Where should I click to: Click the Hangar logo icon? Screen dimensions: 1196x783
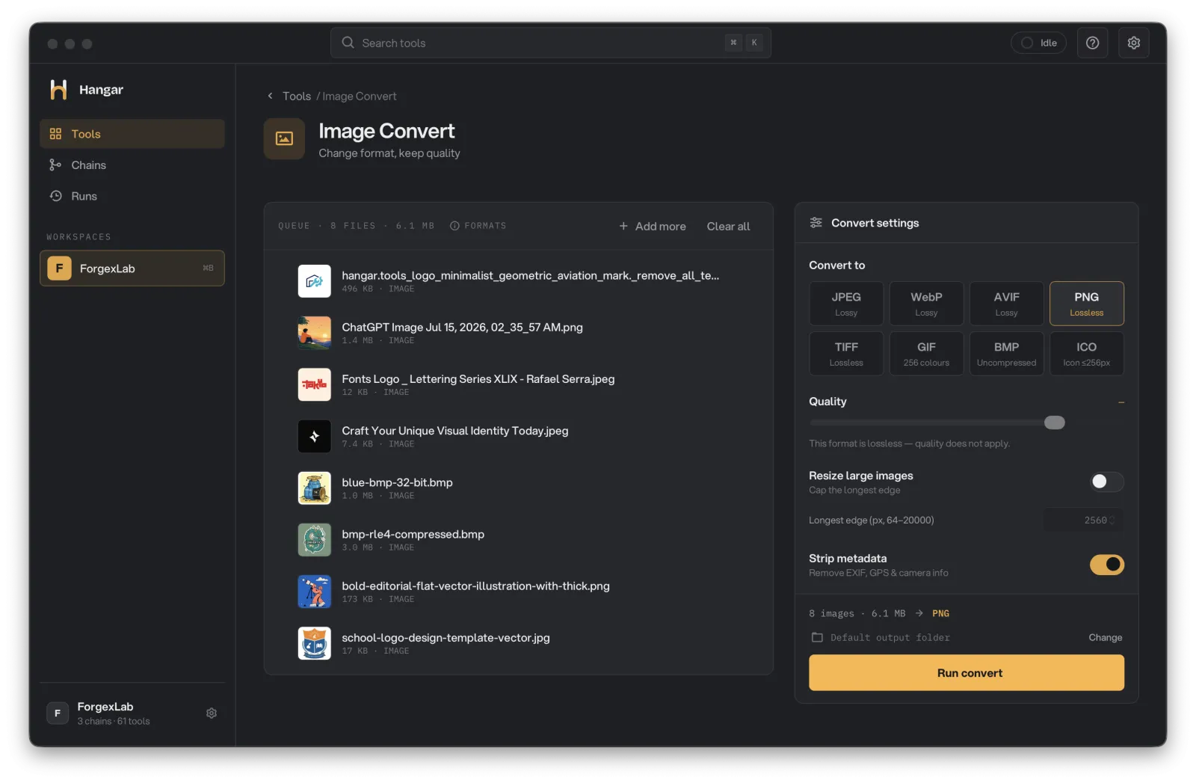(58, 90)
